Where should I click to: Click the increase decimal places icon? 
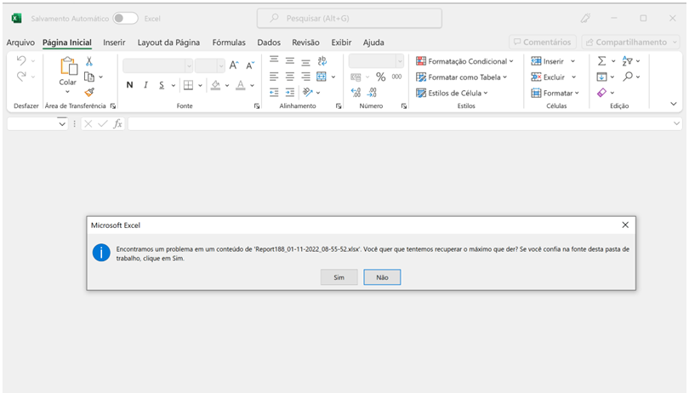click(x=356, y=93)
